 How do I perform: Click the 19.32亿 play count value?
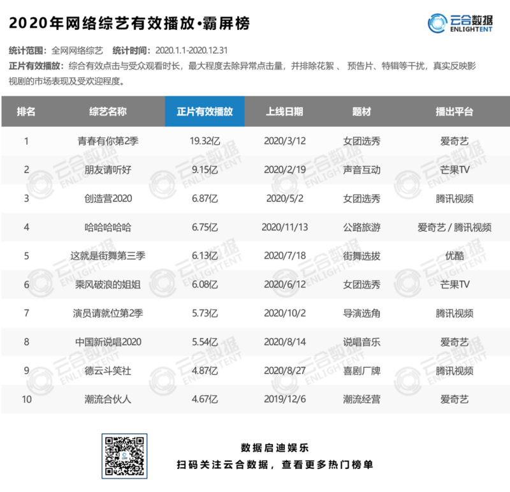205,141
